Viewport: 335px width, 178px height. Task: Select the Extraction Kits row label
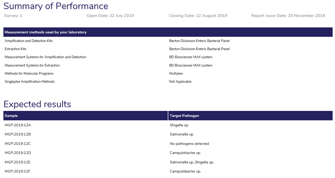click(15, 49)
